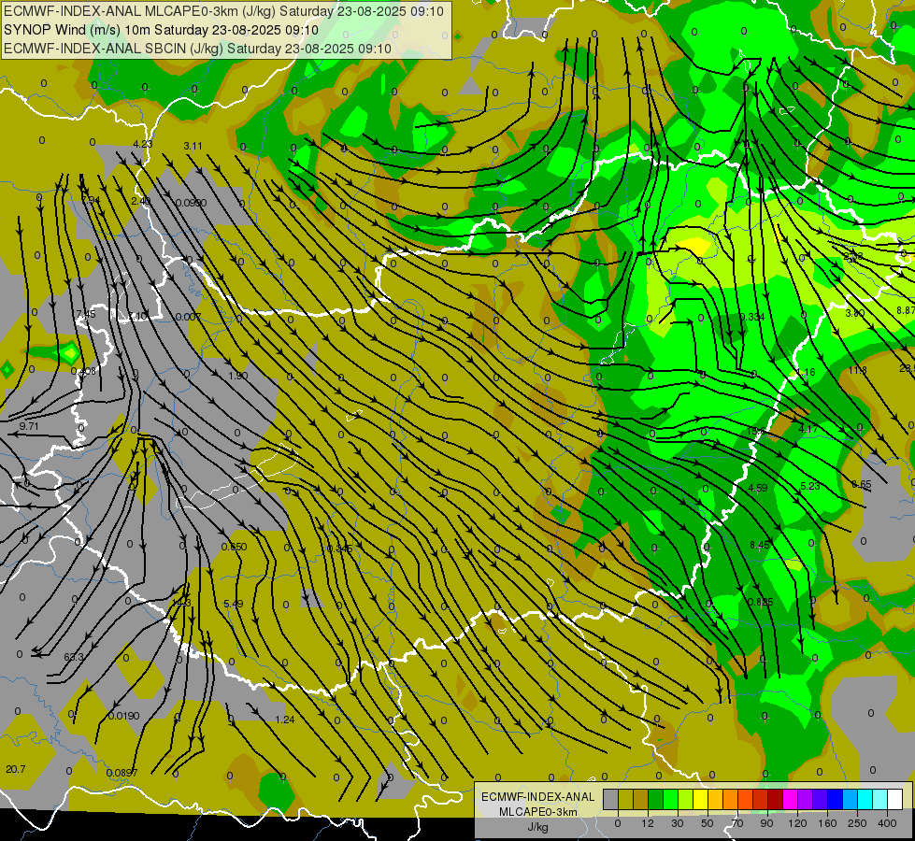Click the station value 1.90
The image size is (915, 841).
click(238, 376)
